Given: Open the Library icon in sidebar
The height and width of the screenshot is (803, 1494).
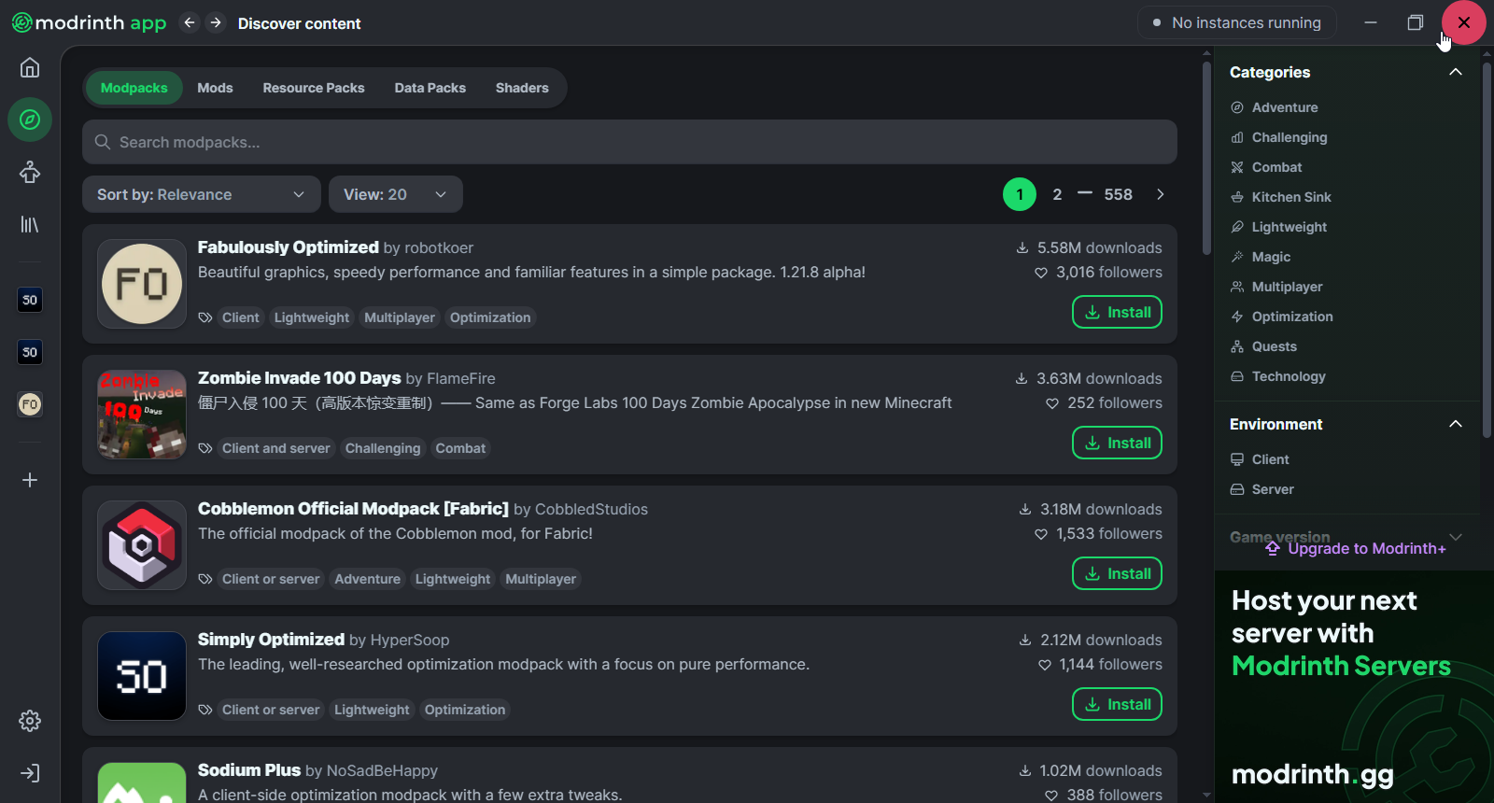Looking at the screenshot, I should pyautogui.click(x=30, y=224).
